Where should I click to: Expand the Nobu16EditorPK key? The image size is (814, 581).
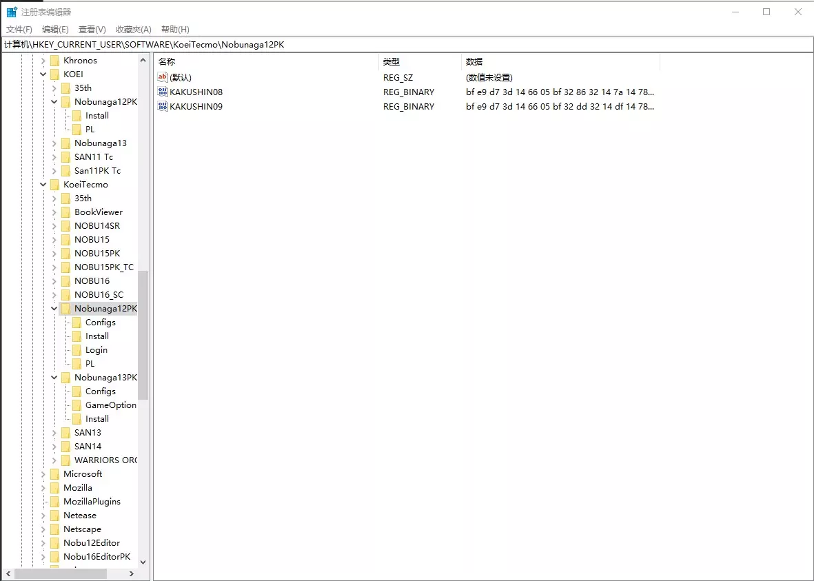pos(43,557)
